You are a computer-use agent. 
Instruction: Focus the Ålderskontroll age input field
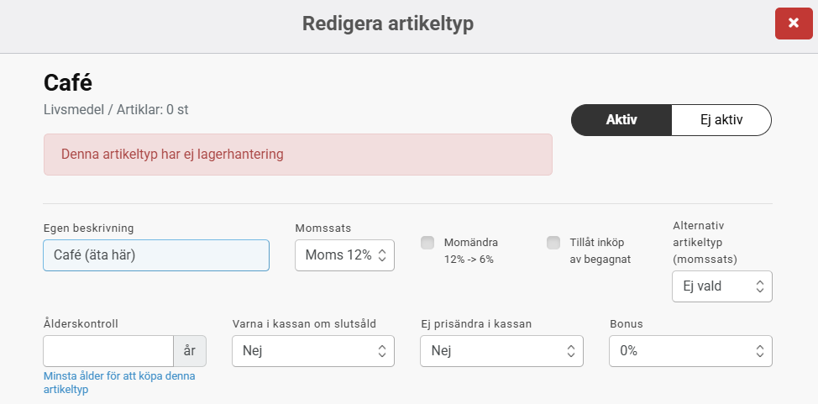pos(108,351)
